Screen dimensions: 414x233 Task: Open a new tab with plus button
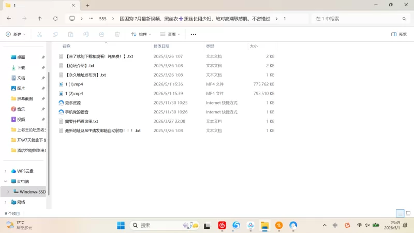[87, 5]
